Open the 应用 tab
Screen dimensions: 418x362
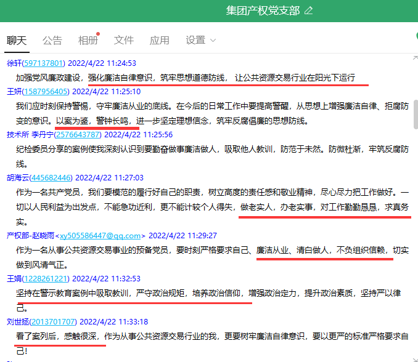tap(160, 41)
